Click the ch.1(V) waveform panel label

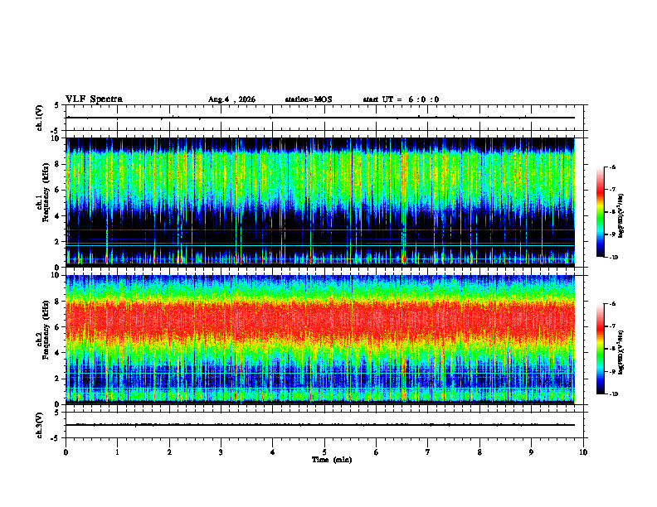tap(40, 118)
